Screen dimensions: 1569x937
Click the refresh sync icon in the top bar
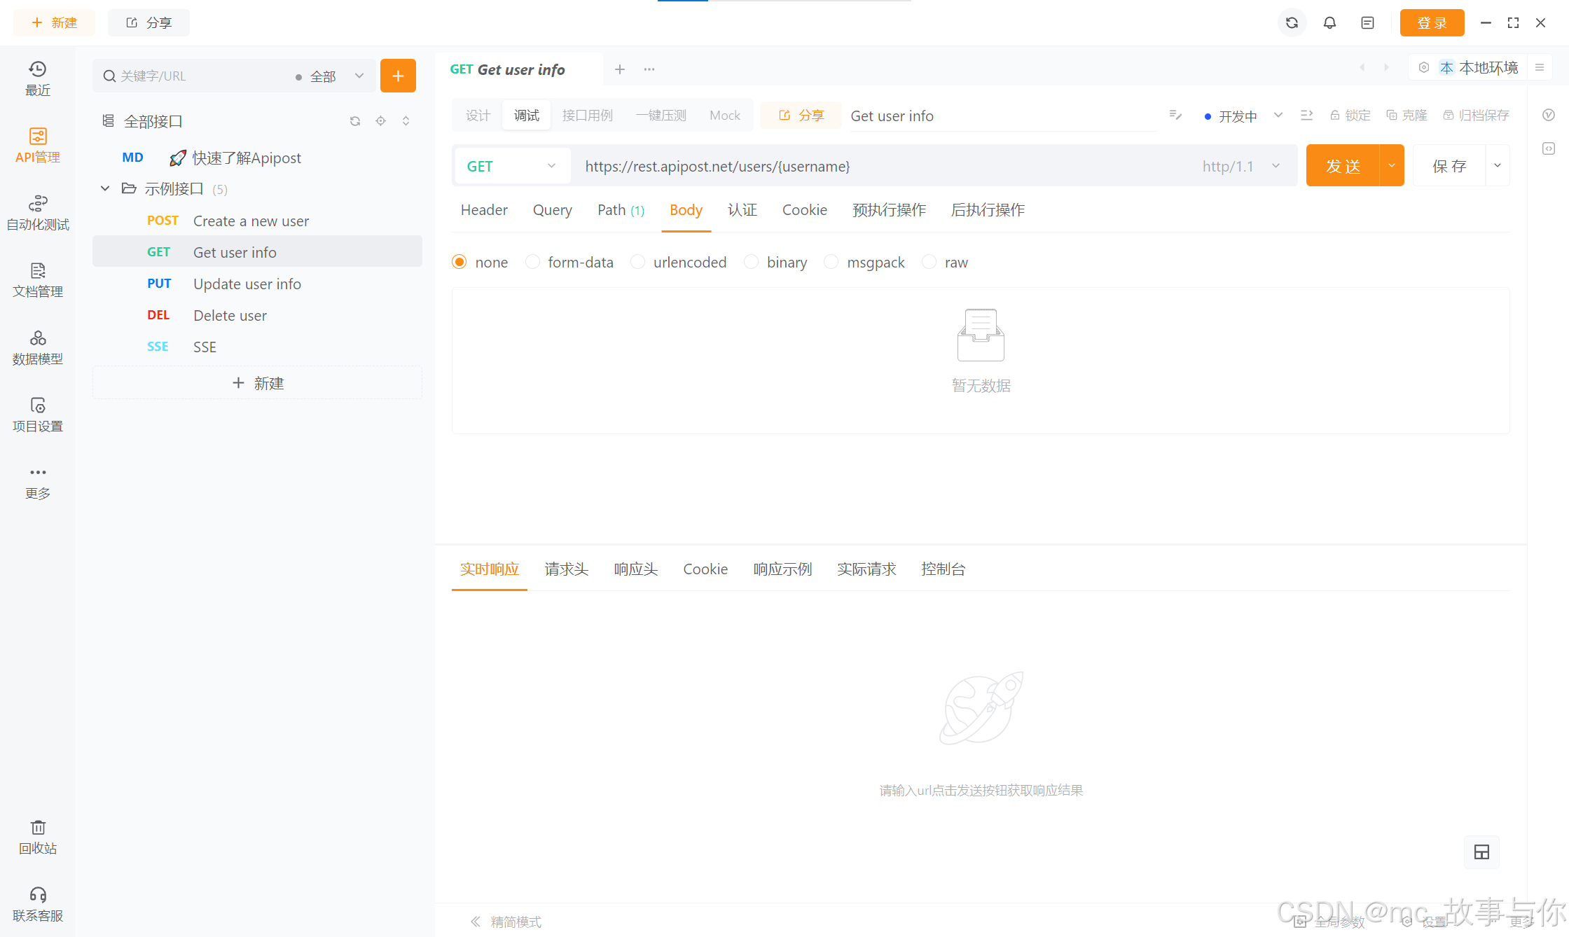[x=1292, y=23]
